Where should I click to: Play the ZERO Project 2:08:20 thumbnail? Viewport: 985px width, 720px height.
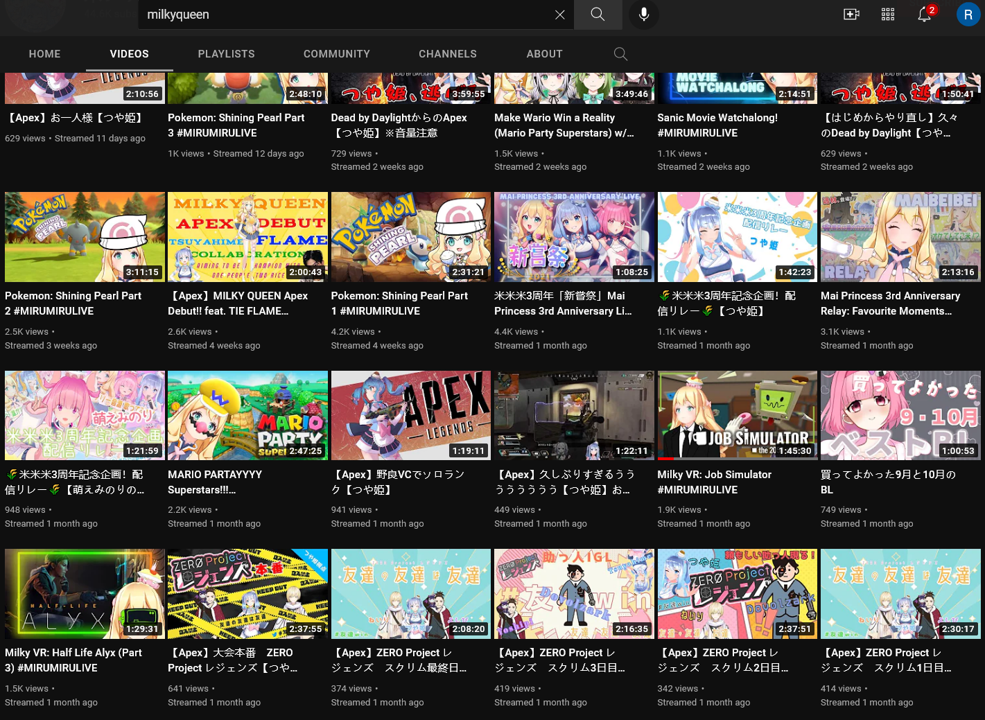tap(411, 594)
